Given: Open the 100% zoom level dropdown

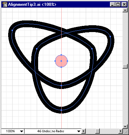Looking at the screenshot, I should 21,131.
